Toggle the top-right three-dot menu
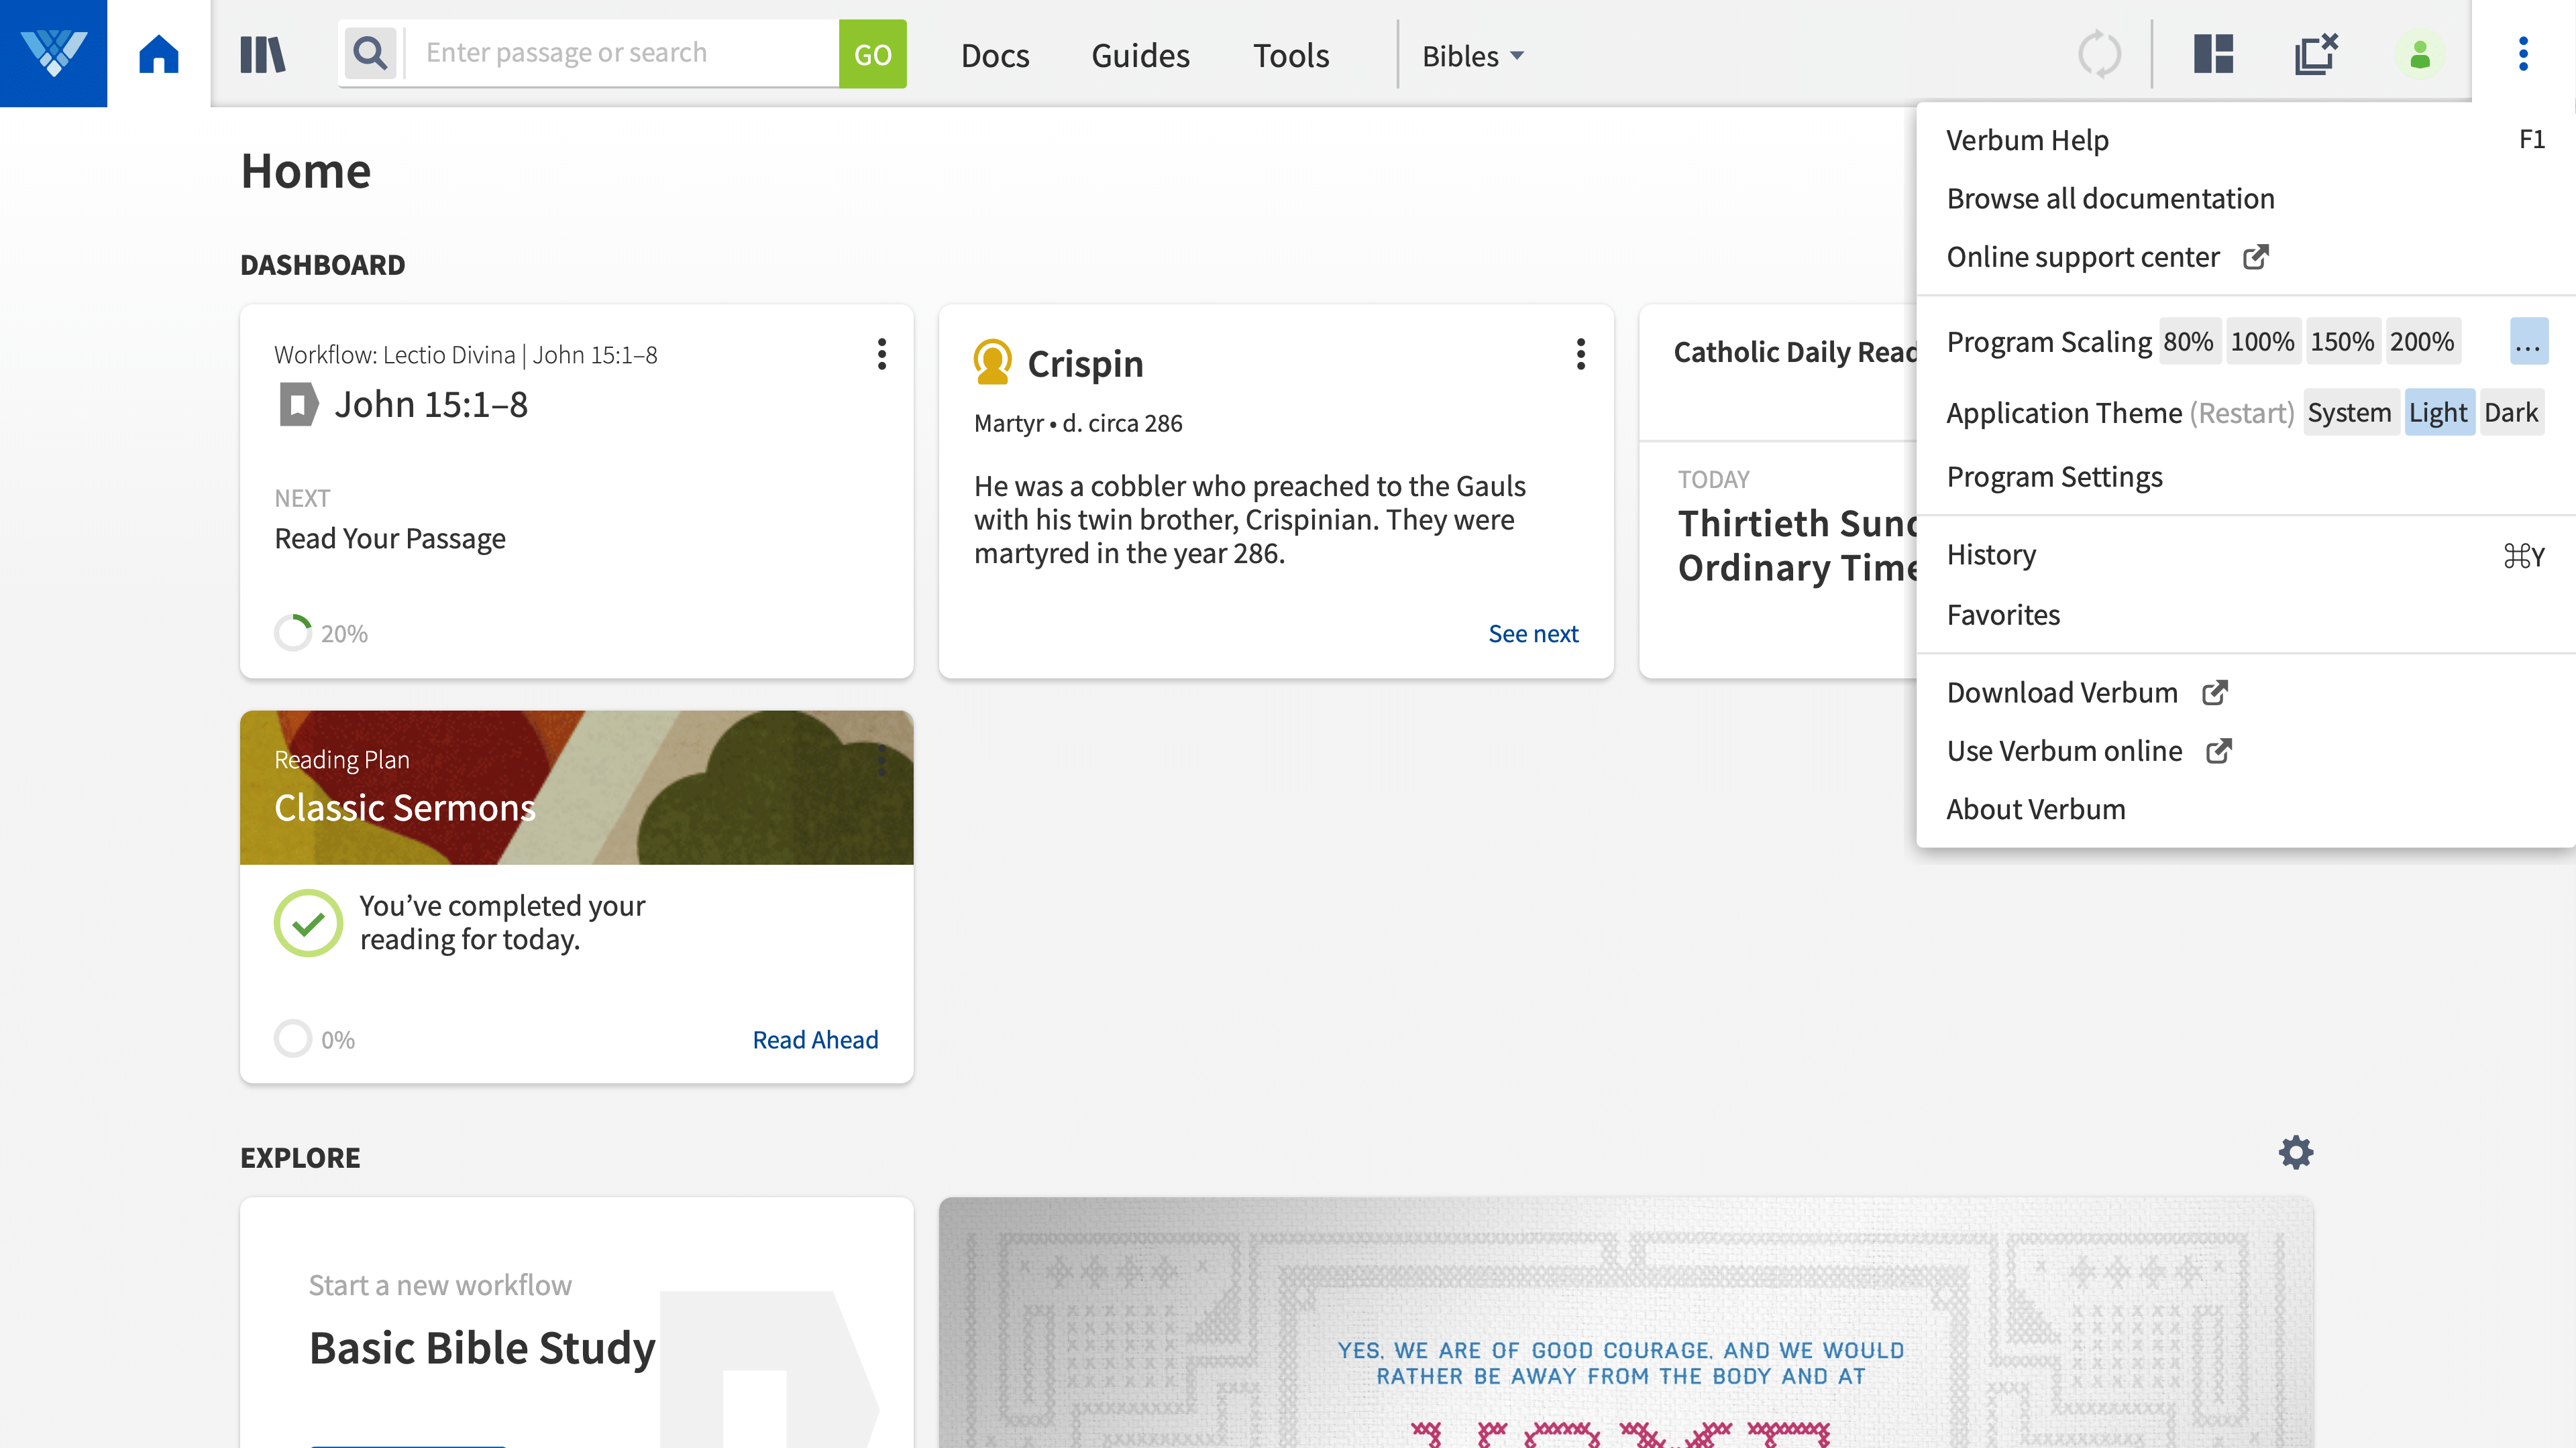This screenshot has height=1448, width=2576. (x=2523, y=54)
